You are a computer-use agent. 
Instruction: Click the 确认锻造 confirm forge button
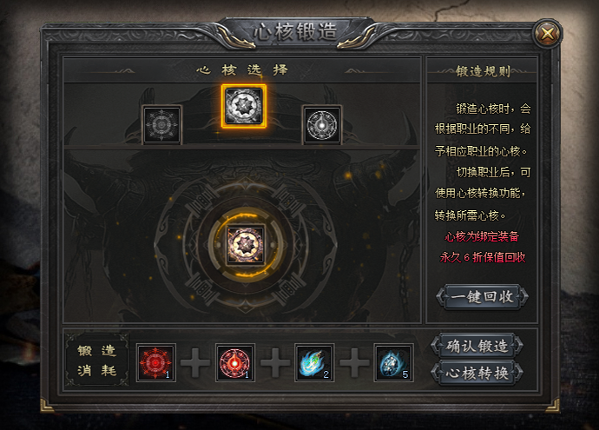point(477,346)
